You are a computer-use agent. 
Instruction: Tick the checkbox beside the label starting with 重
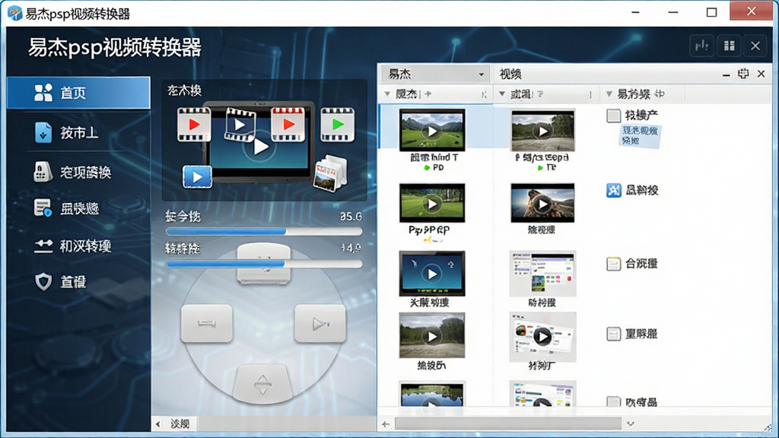pos(614,334)
